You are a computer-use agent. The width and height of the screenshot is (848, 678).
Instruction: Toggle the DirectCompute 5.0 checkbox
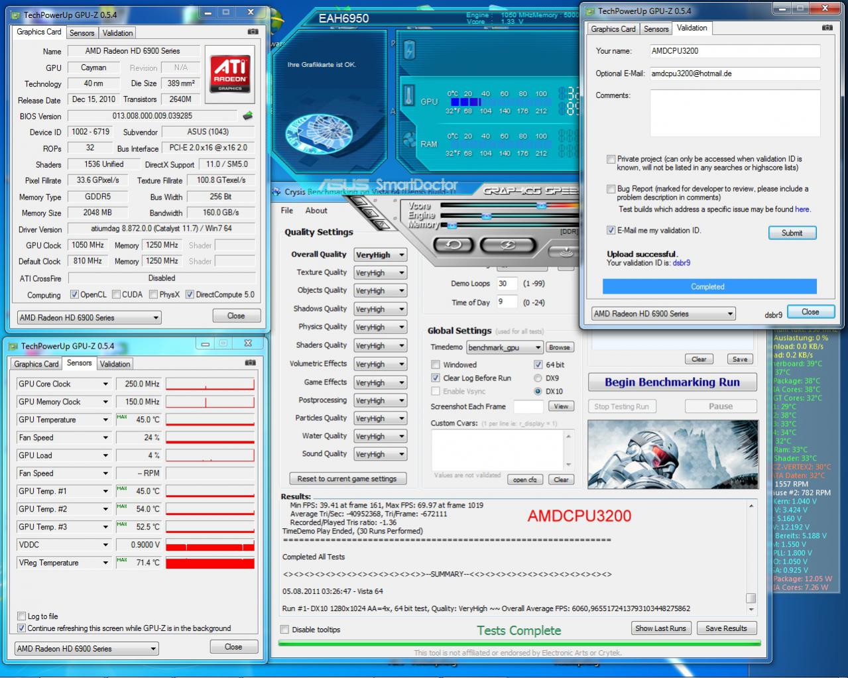tap(190, 294)
